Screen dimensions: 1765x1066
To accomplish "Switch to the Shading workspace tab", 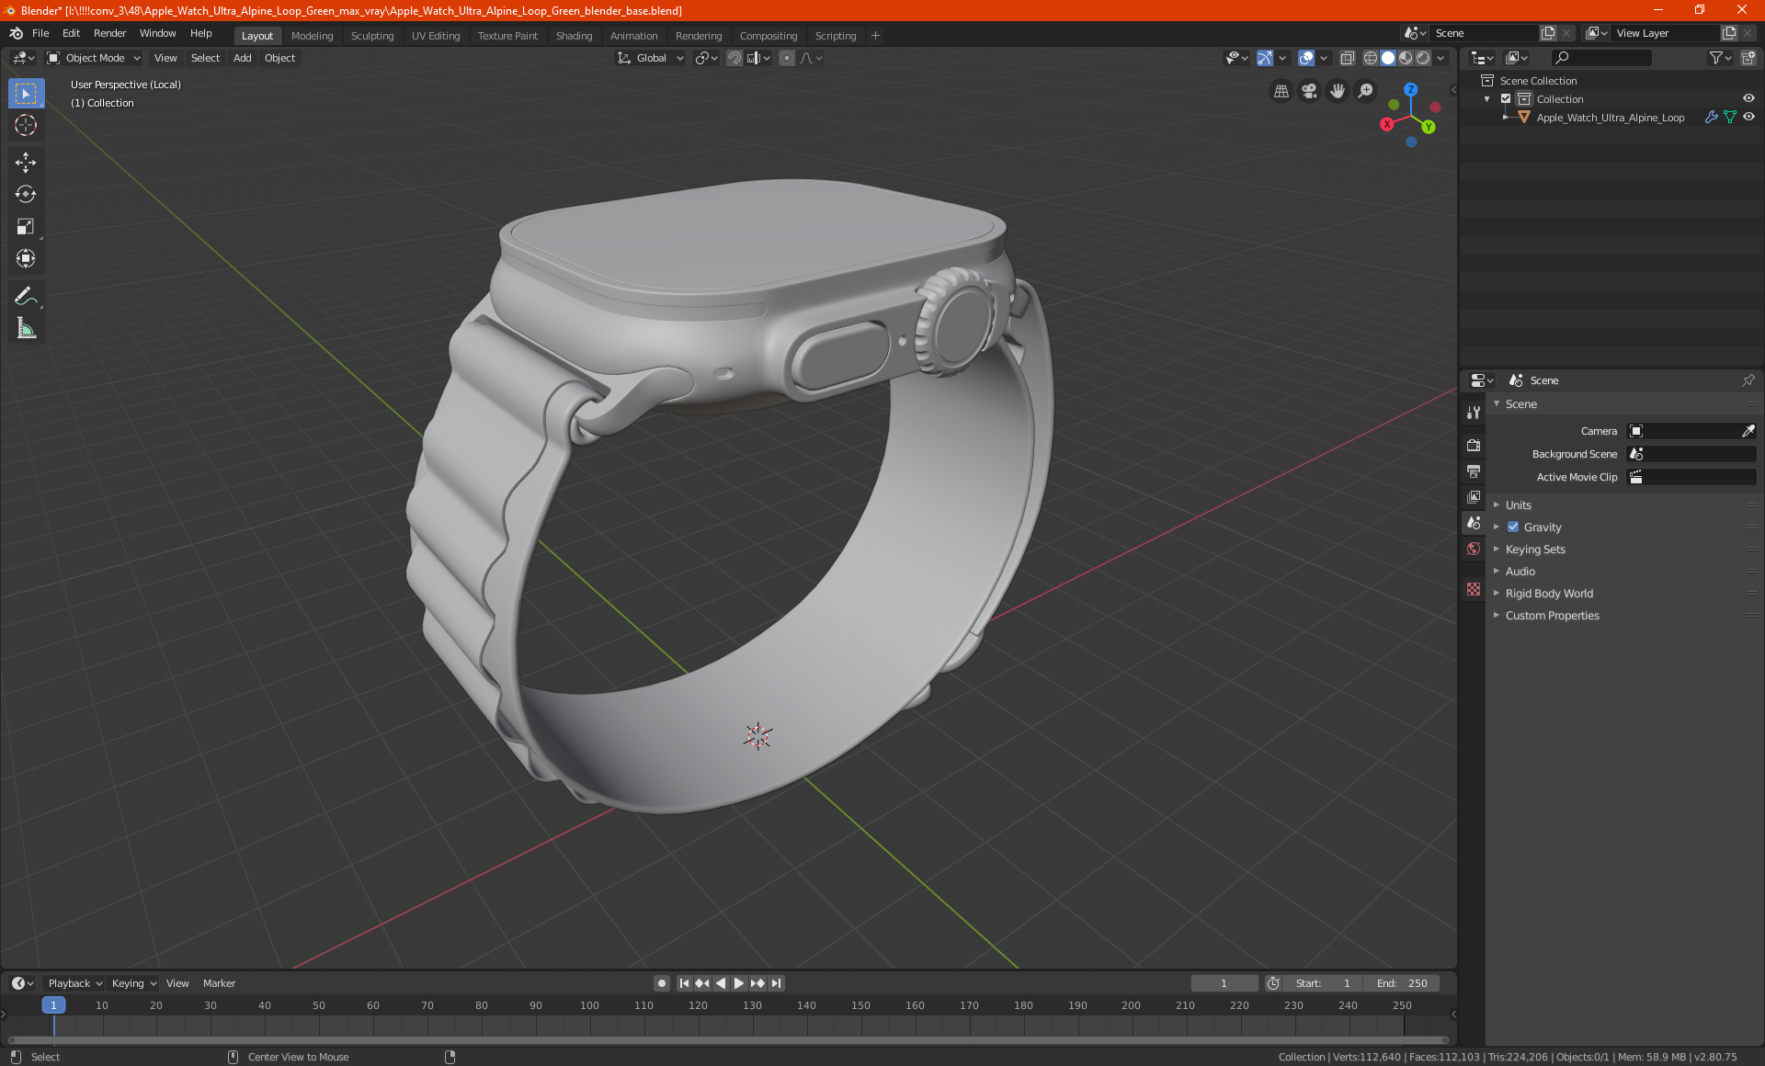I will click(574, 36).
